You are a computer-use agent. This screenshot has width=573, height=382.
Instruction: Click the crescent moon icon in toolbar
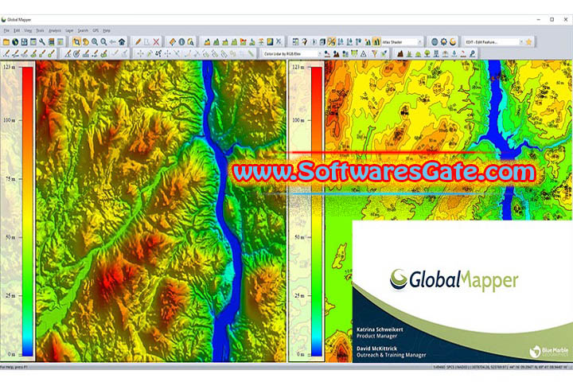[453, 42]
